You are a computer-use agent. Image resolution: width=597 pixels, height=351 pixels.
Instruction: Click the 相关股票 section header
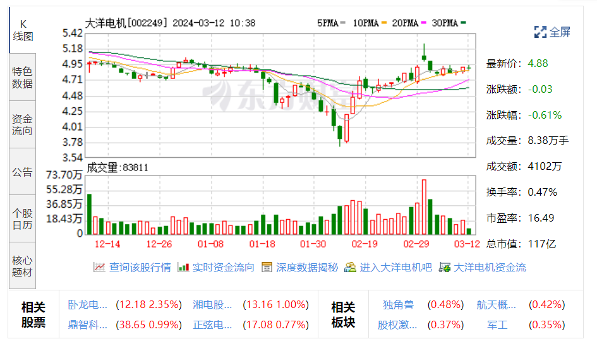[33, 314]
